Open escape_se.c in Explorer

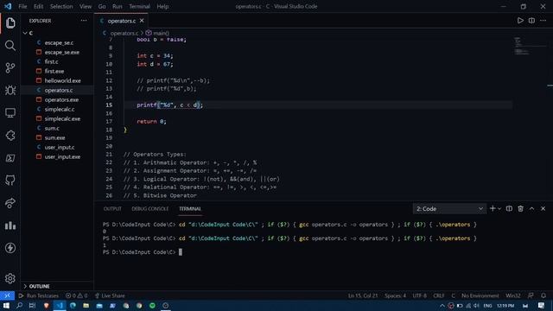58,42
